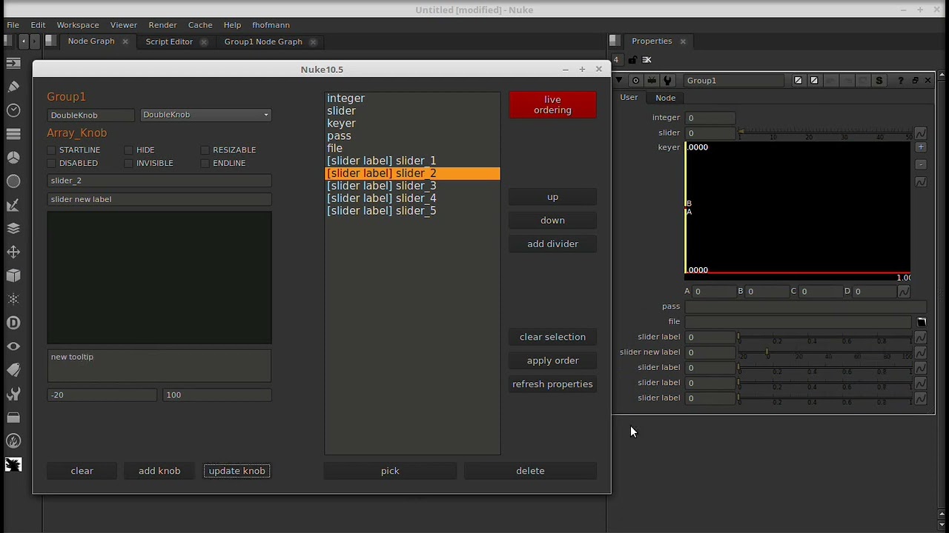Click the center node circle icon for Group1
The height and width of the screenshot is (533, 949).
click(x=635, y=81)
